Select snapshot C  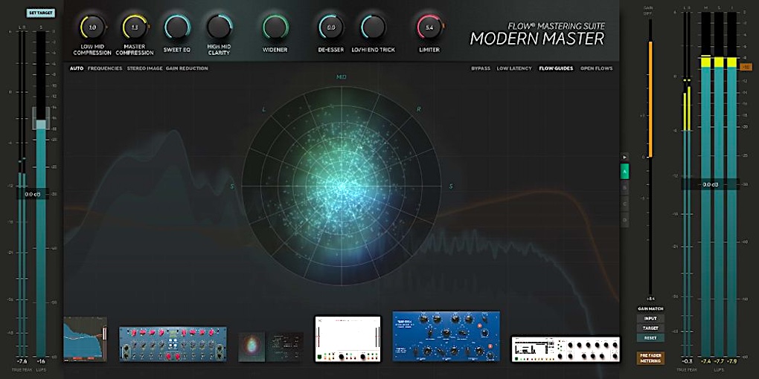coord(625,204)
